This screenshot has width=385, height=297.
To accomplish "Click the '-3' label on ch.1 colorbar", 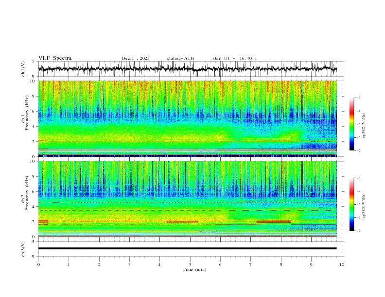I will 359,98.
